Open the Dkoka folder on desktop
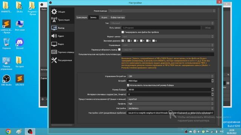This screenshot has width=241, height=135. tap(20, 7)
